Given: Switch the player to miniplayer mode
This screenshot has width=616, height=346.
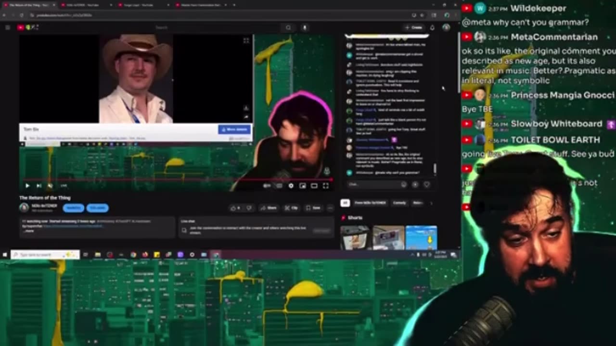Looking at the screenshot, I should [x=302, y=185].
